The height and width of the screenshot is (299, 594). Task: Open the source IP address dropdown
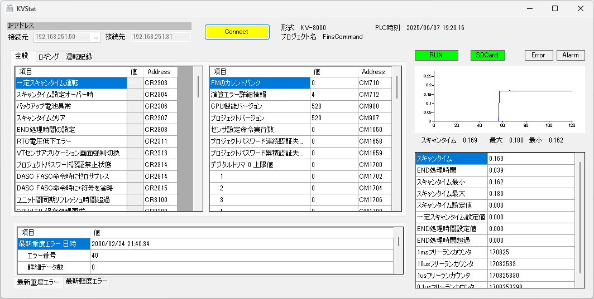tap(95, 37)
